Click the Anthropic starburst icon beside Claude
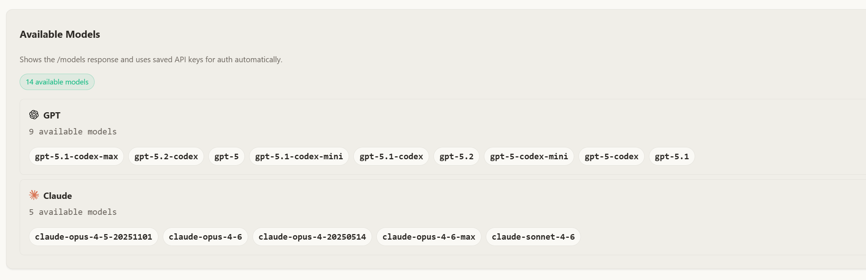The width and height of the screenshot is (866, 280). tap(34, 195)
